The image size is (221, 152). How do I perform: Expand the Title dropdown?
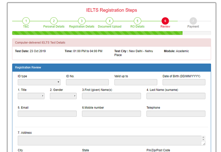[x=31, y=96]
